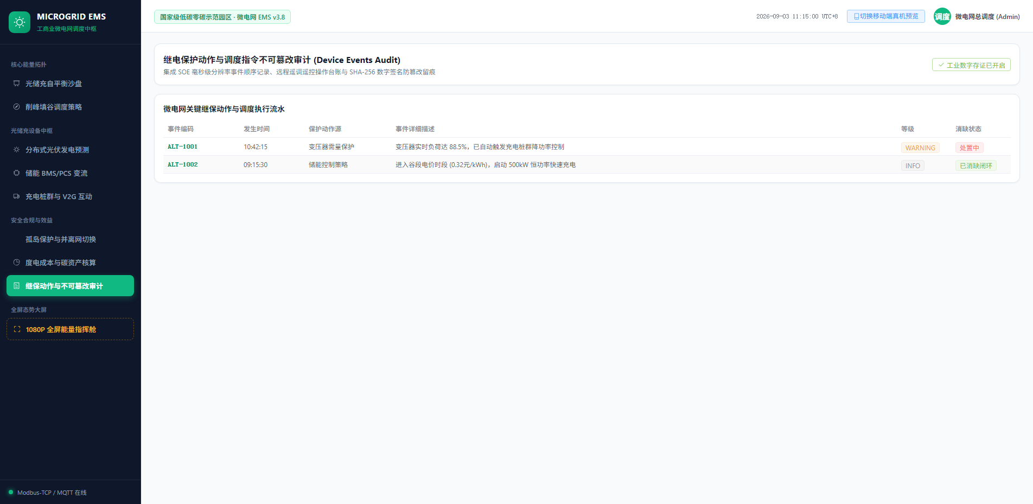Click the green Modbus-TCP online status dot

(11, 492)
